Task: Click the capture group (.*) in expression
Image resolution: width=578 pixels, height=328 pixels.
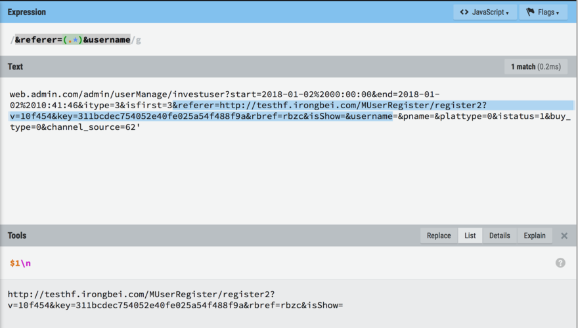Action: coord(73,40)
